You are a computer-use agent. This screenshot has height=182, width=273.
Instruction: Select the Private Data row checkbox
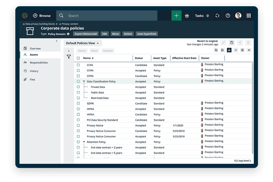(x=78, y=87)
